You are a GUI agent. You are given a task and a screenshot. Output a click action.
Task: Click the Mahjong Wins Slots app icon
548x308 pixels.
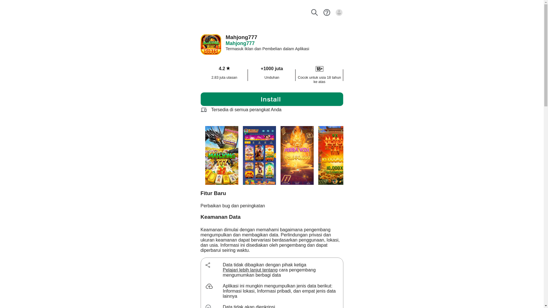coord(211,44)
